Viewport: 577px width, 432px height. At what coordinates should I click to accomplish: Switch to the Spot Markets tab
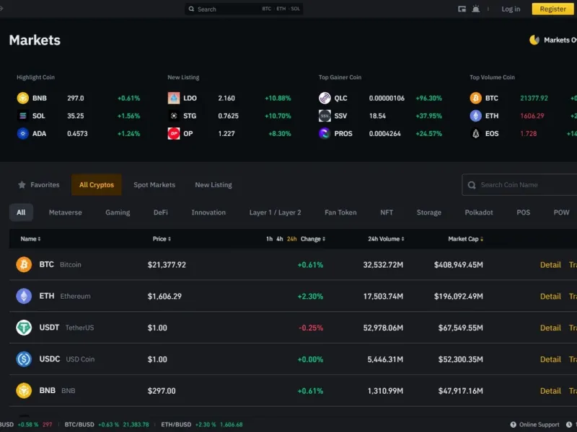click(x=154, y=185)
